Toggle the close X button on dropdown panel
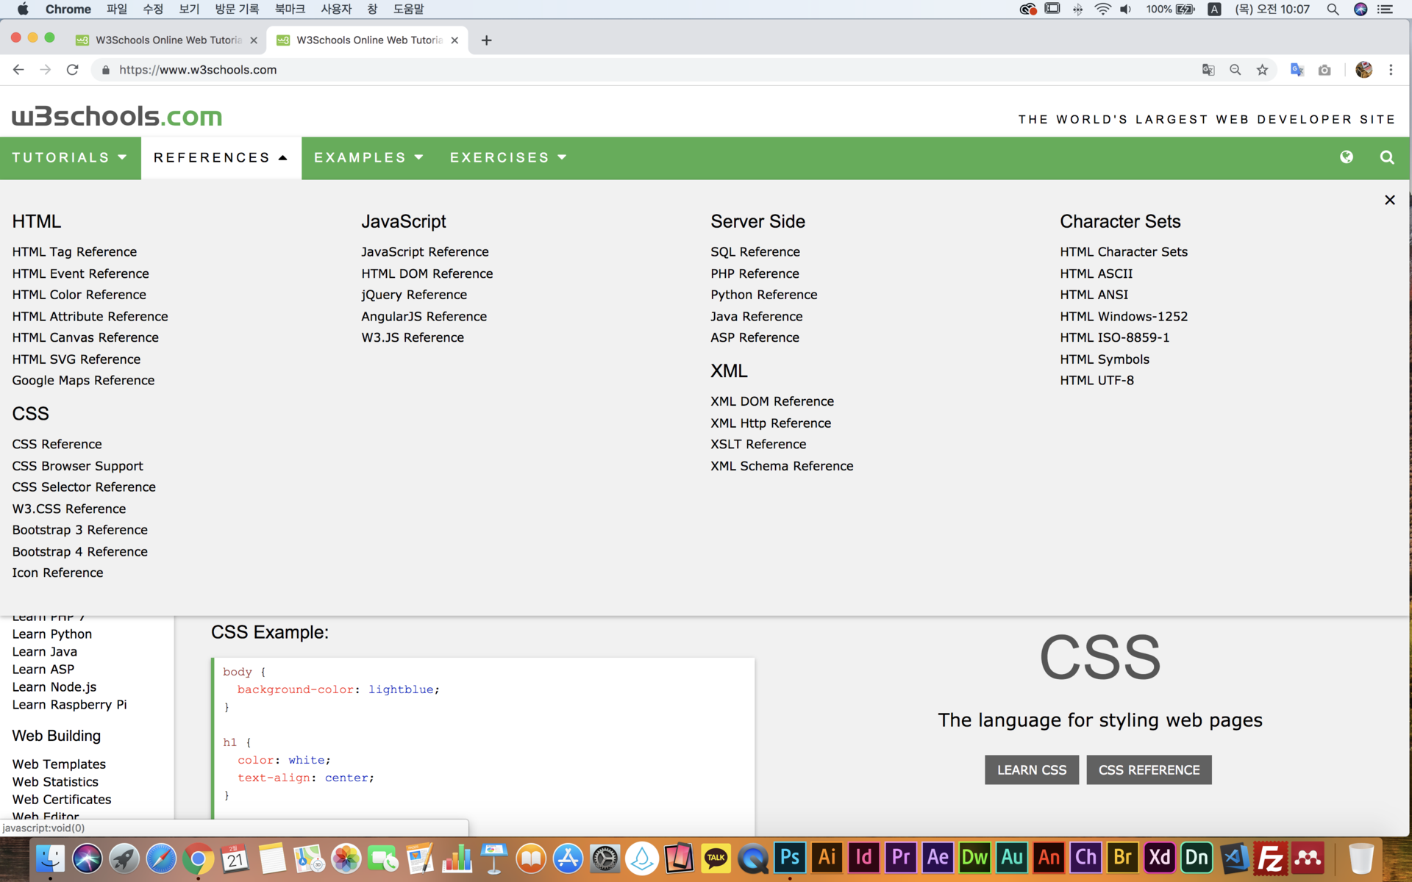1412x882 pixels. 1390,199
